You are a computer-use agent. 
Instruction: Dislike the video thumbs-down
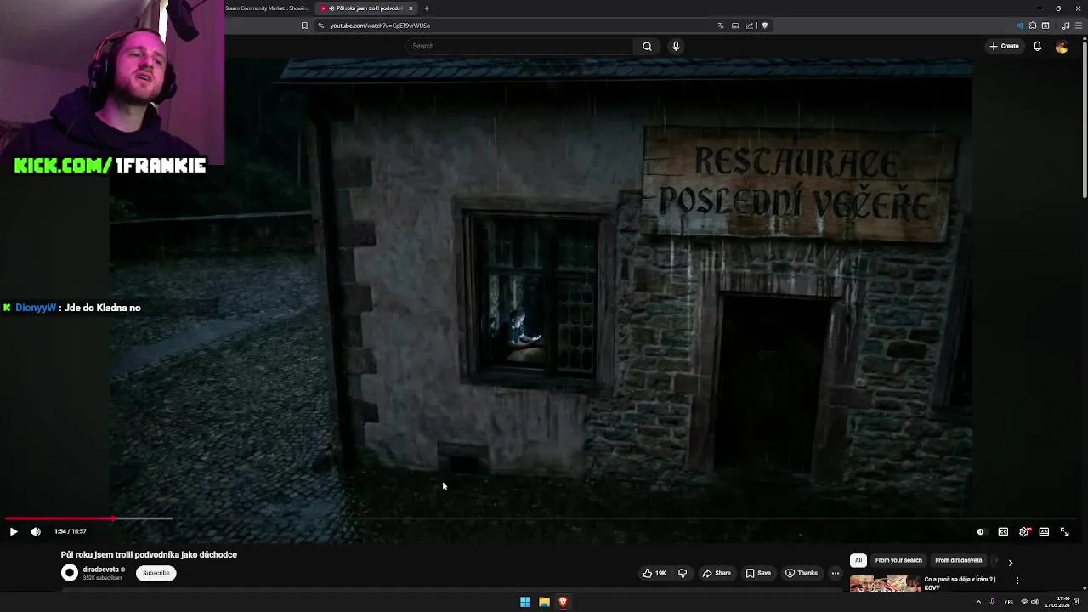[683, 573]
